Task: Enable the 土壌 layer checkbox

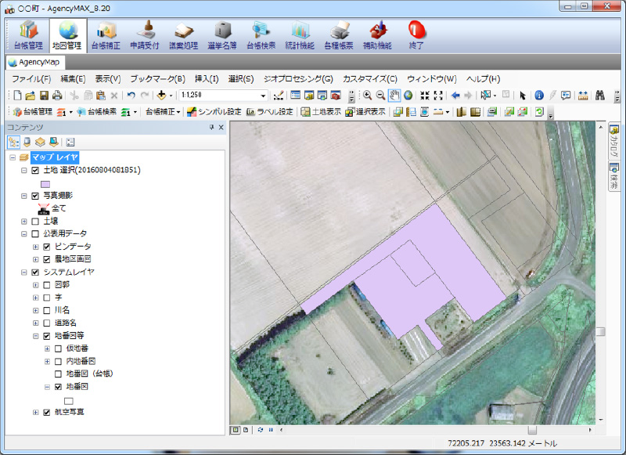Action: point(35,222)
